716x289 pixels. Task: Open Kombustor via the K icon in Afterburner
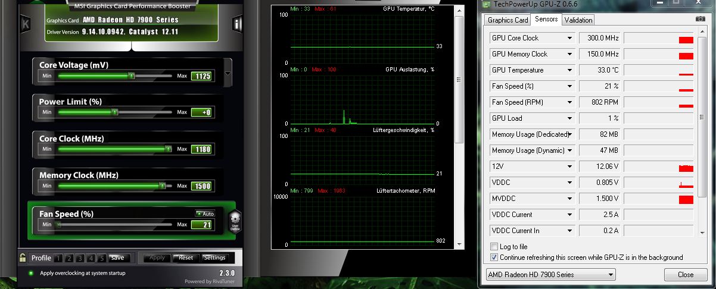pos(25,24)
